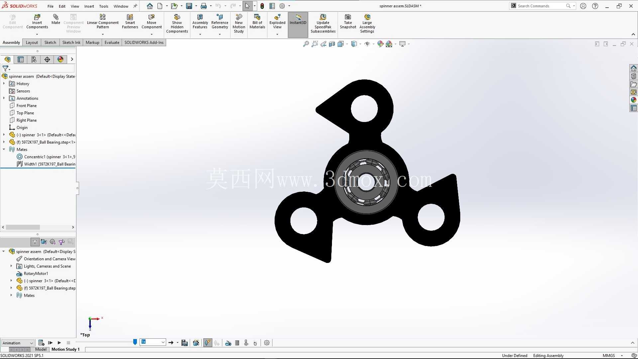Click Play animation button
The height and width of the screenshot is (359, 638).
coord(59,343)
